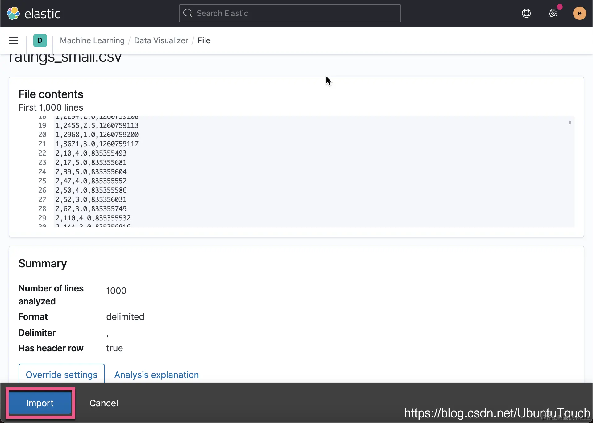Image resolution: width=593 pixels, height=423 pixels.
Task: Click line number 19 in the gutter
Action: [x=42, y=125]
